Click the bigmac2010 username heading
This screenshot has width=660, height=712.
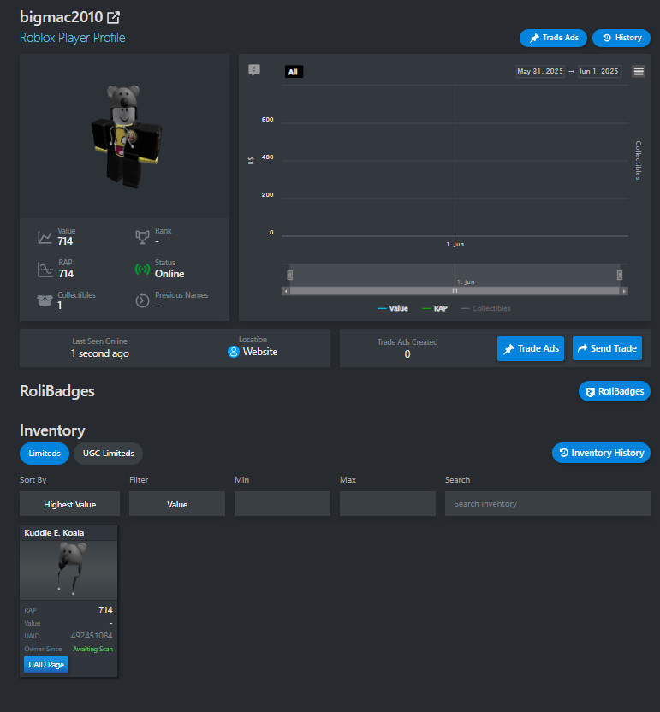(x=62, y=17)
